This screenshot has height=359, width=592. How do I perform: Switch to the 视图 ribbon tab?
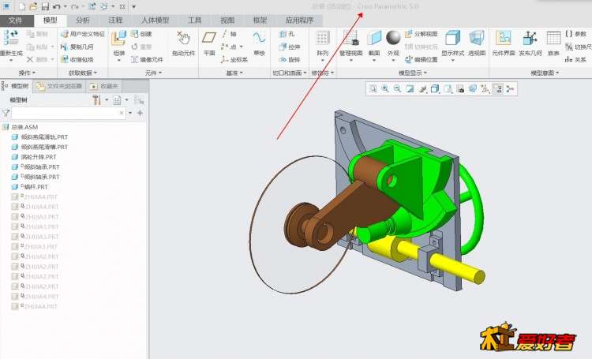click(227, 21)
